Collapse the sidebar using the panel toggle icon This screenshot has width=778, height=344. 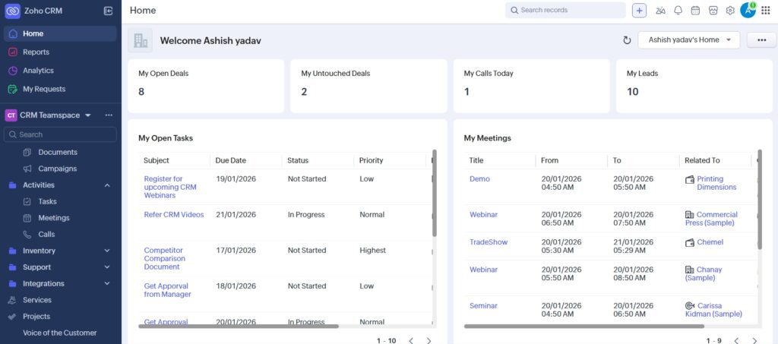(108, 11)
